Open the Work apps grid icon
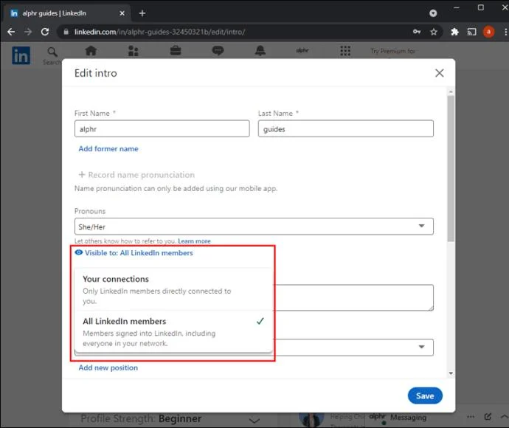The image size is (509, 428). coord(345,51)
